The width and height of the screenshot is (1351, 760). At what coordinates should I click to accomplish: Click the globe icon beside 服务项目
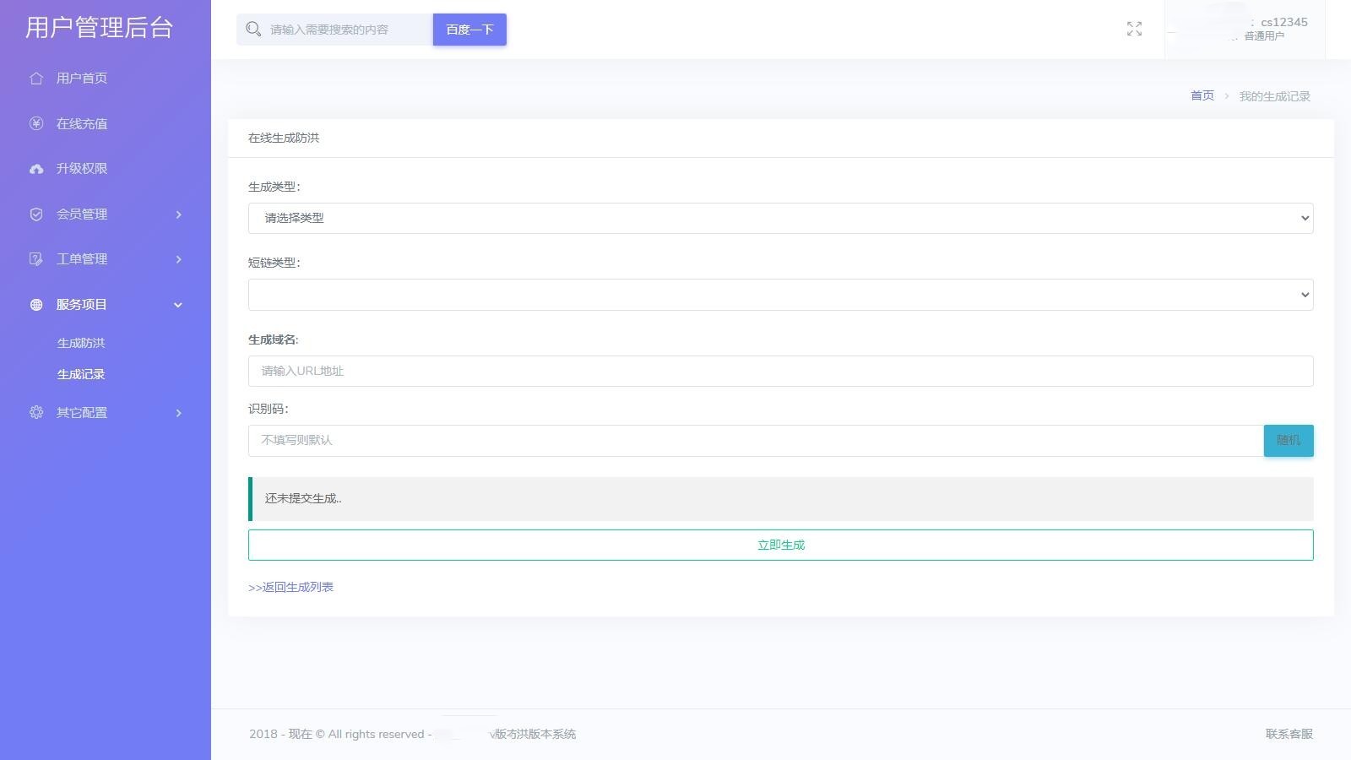coord(36,305)
